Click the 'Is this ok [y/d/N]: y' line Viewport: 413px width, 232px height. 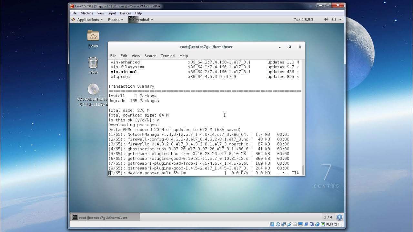tap(134, 120)
